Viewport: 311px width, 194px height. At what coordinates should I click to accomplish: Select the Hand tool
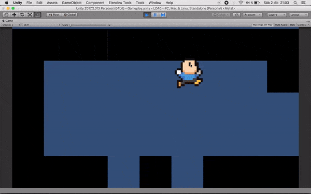click(6, 14)
